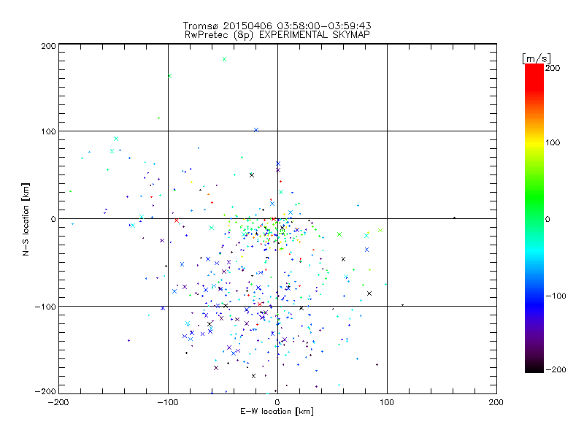
Task: Click the yellow-green X marker near right side
Action: coord(380,230)
